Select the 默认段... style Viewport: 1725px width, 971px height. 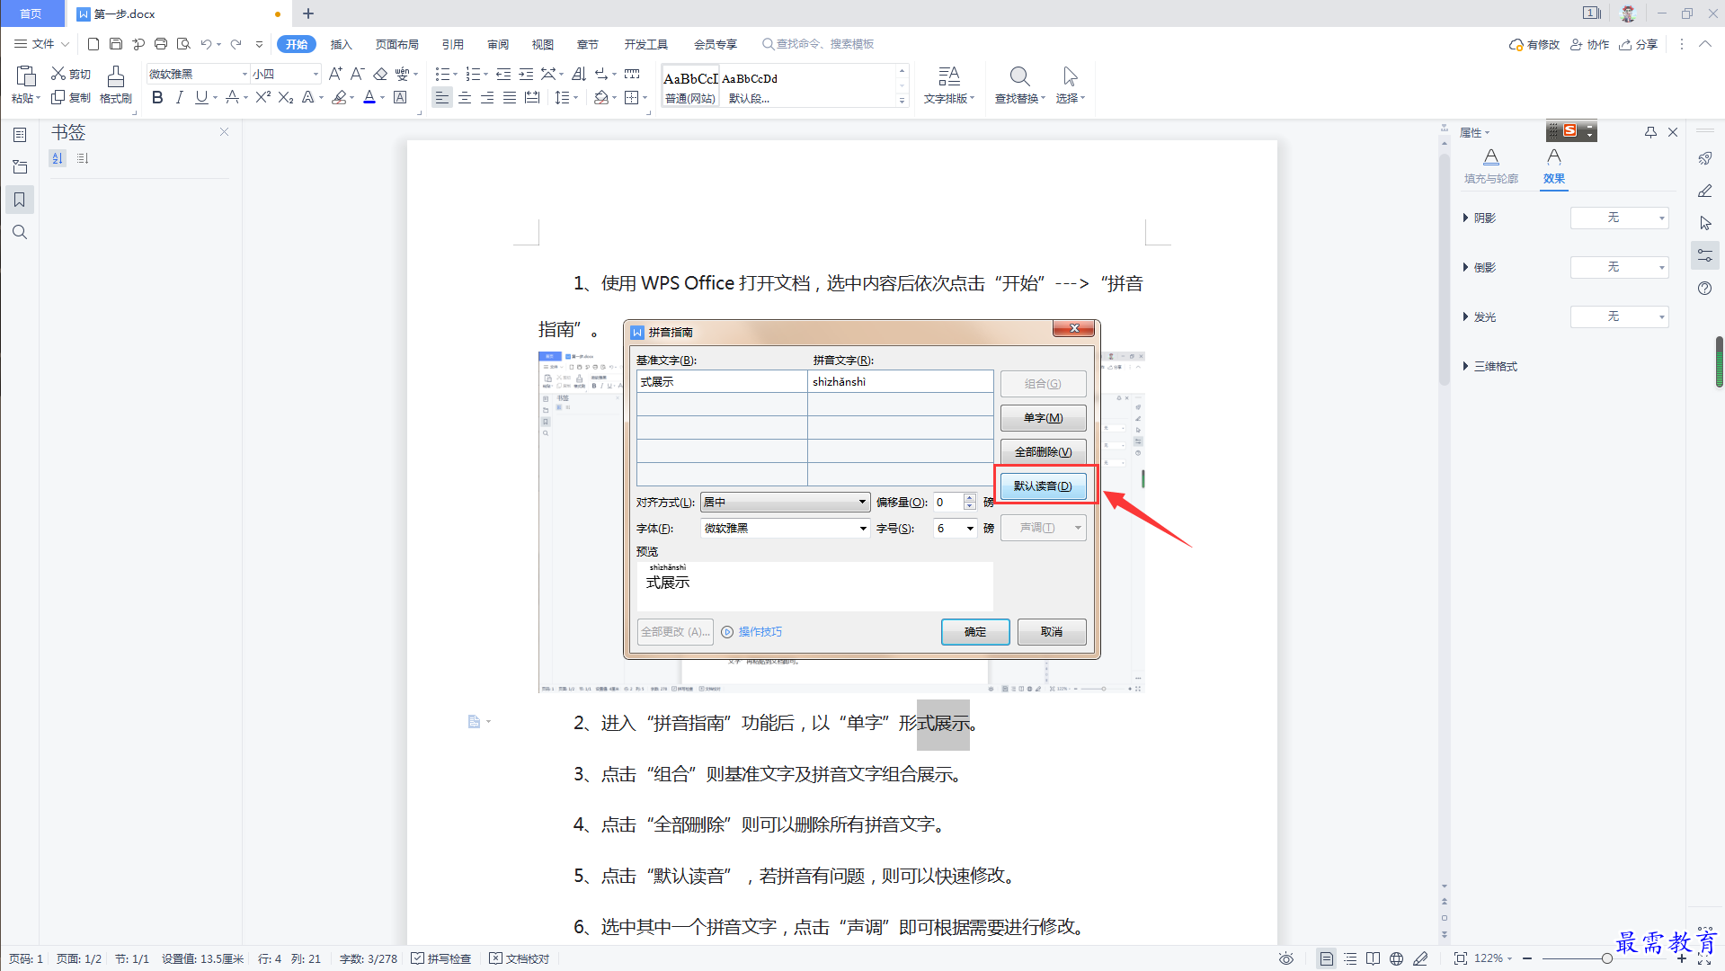point(750,86)
